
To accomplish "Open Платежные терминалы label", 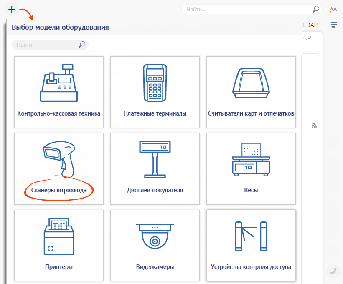I will click(155, 113).
